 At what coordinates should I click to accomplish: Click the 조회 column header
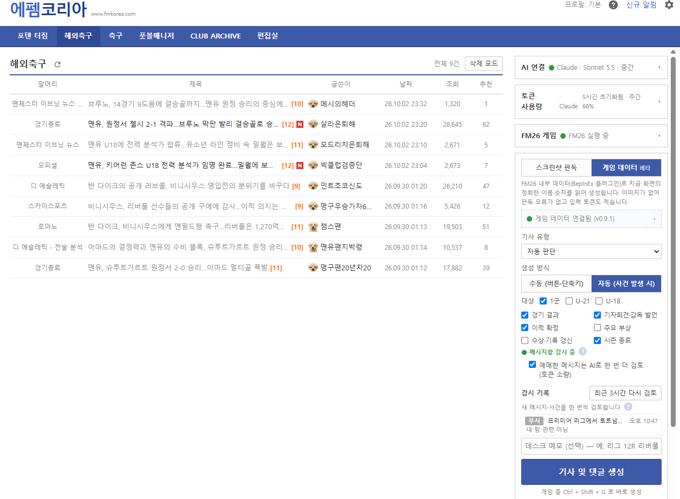click(x=452, y=85)
